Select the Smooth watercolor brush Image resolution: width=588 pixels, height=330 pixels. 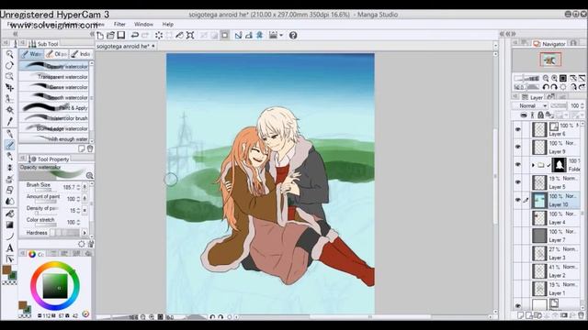pos(53,98)
